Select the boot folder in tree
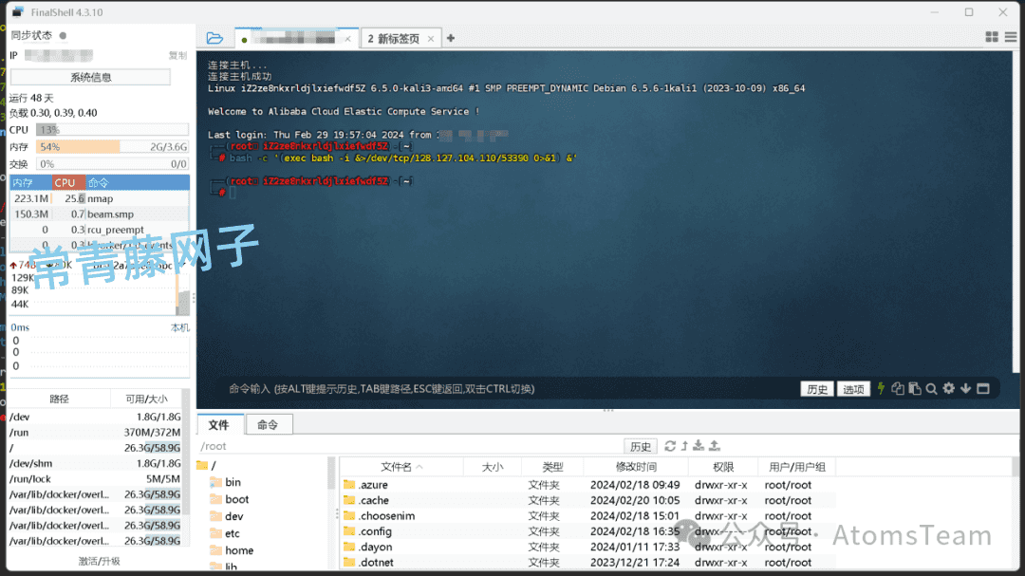The image size is (1025, 576). coord(230,499)
